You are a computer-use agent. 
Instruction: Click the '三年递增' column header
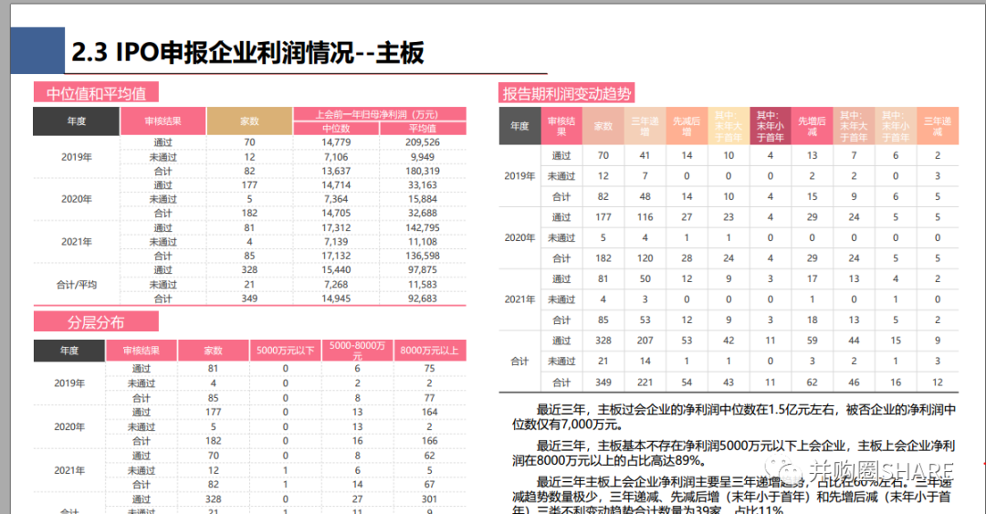pyautogui.click(x=645, y=126)
